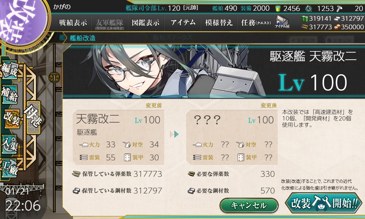
Task: Start remodel with 改装開始 button
Action: click(x=324, y=203)
